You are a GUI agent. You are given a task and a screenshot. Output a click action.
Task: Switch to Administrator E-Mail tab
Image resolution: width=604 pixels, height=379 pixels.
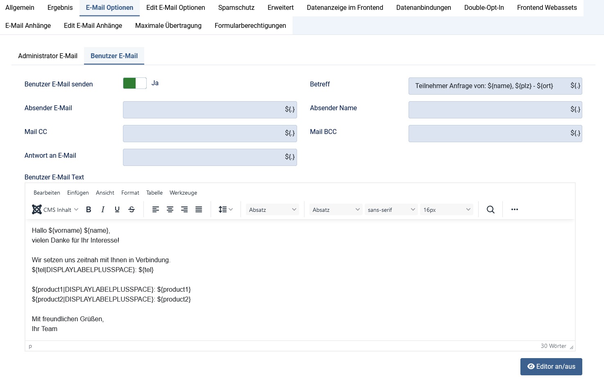(48, 56)
